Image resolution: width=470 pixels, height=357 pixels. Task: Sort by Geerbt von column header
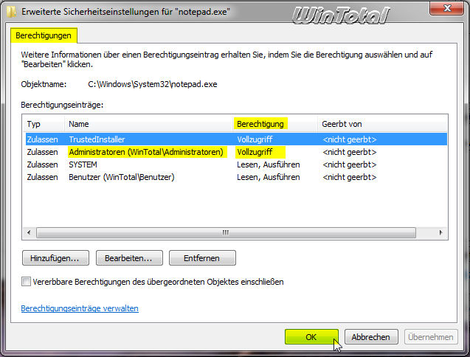[382, 124]
